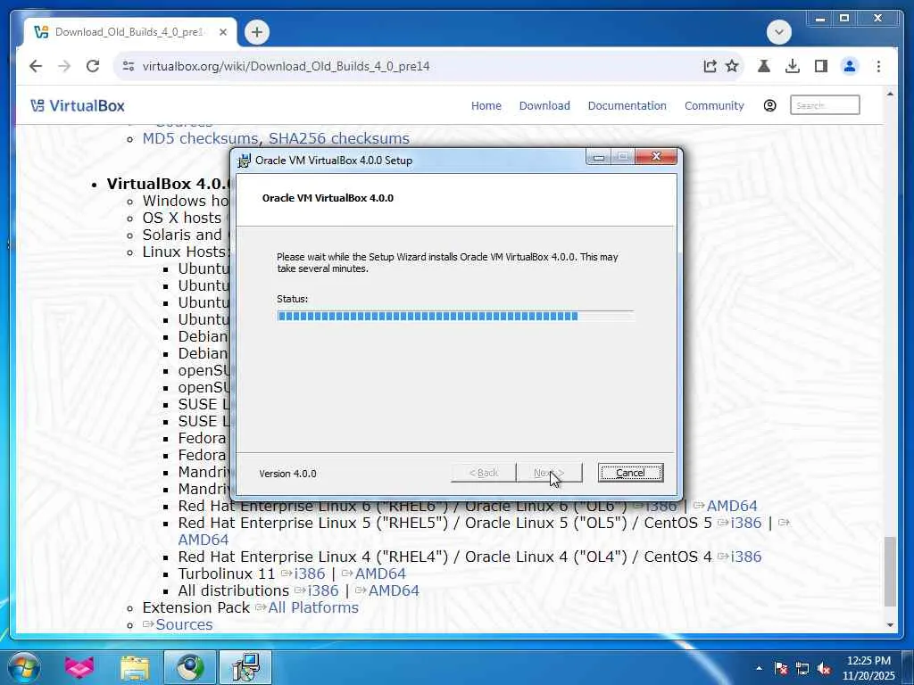This screenshot has height=685, width=914.
Task: Bookmark this page with the star
Action: (732, 66)
